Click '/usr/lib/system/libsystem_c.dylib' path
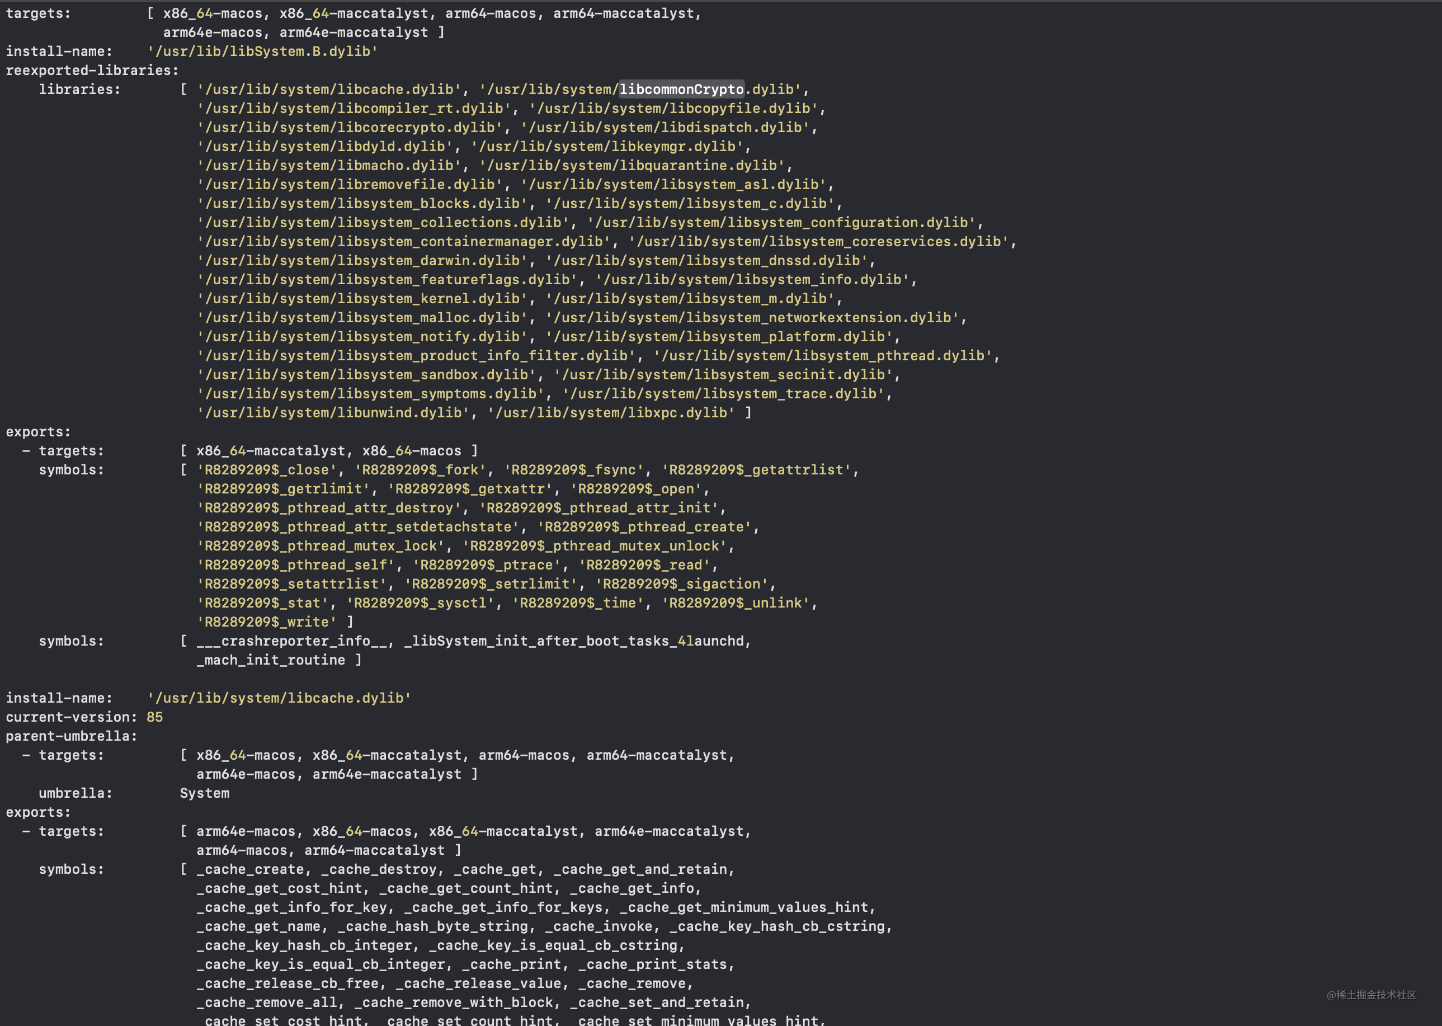Viewport: 1442px width, 1026px height. [690, 203]
